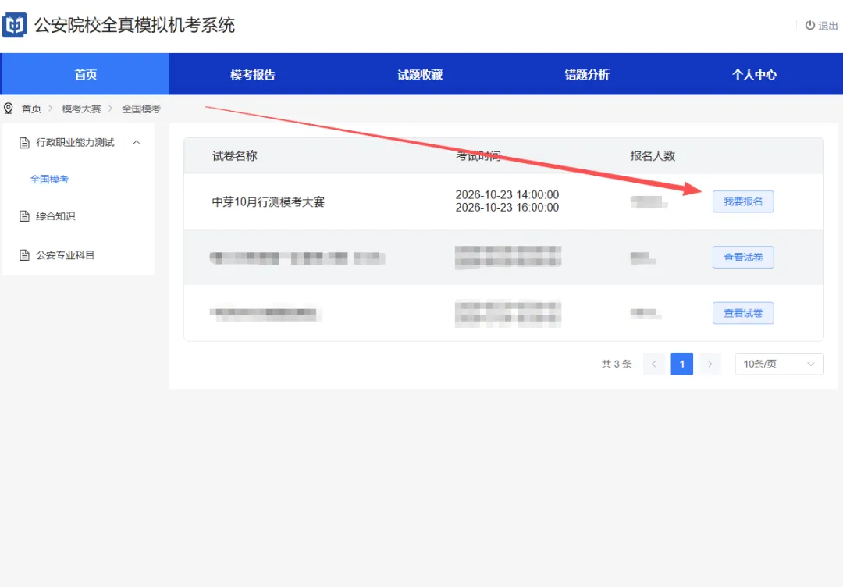Open the 10条/页 page size dropdown
This screenshot has height=587, width=843.
pos(779,364)
